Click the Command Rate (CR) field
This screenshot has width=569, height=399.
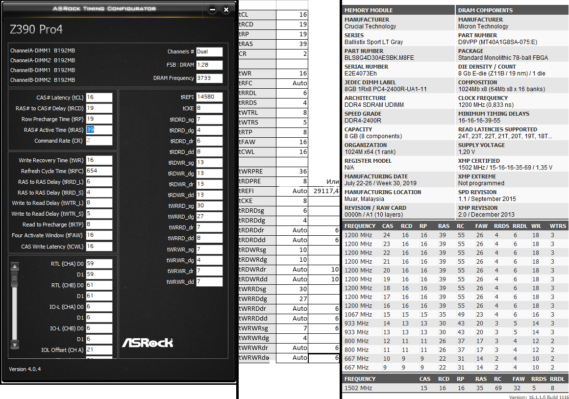click(99, 141)
